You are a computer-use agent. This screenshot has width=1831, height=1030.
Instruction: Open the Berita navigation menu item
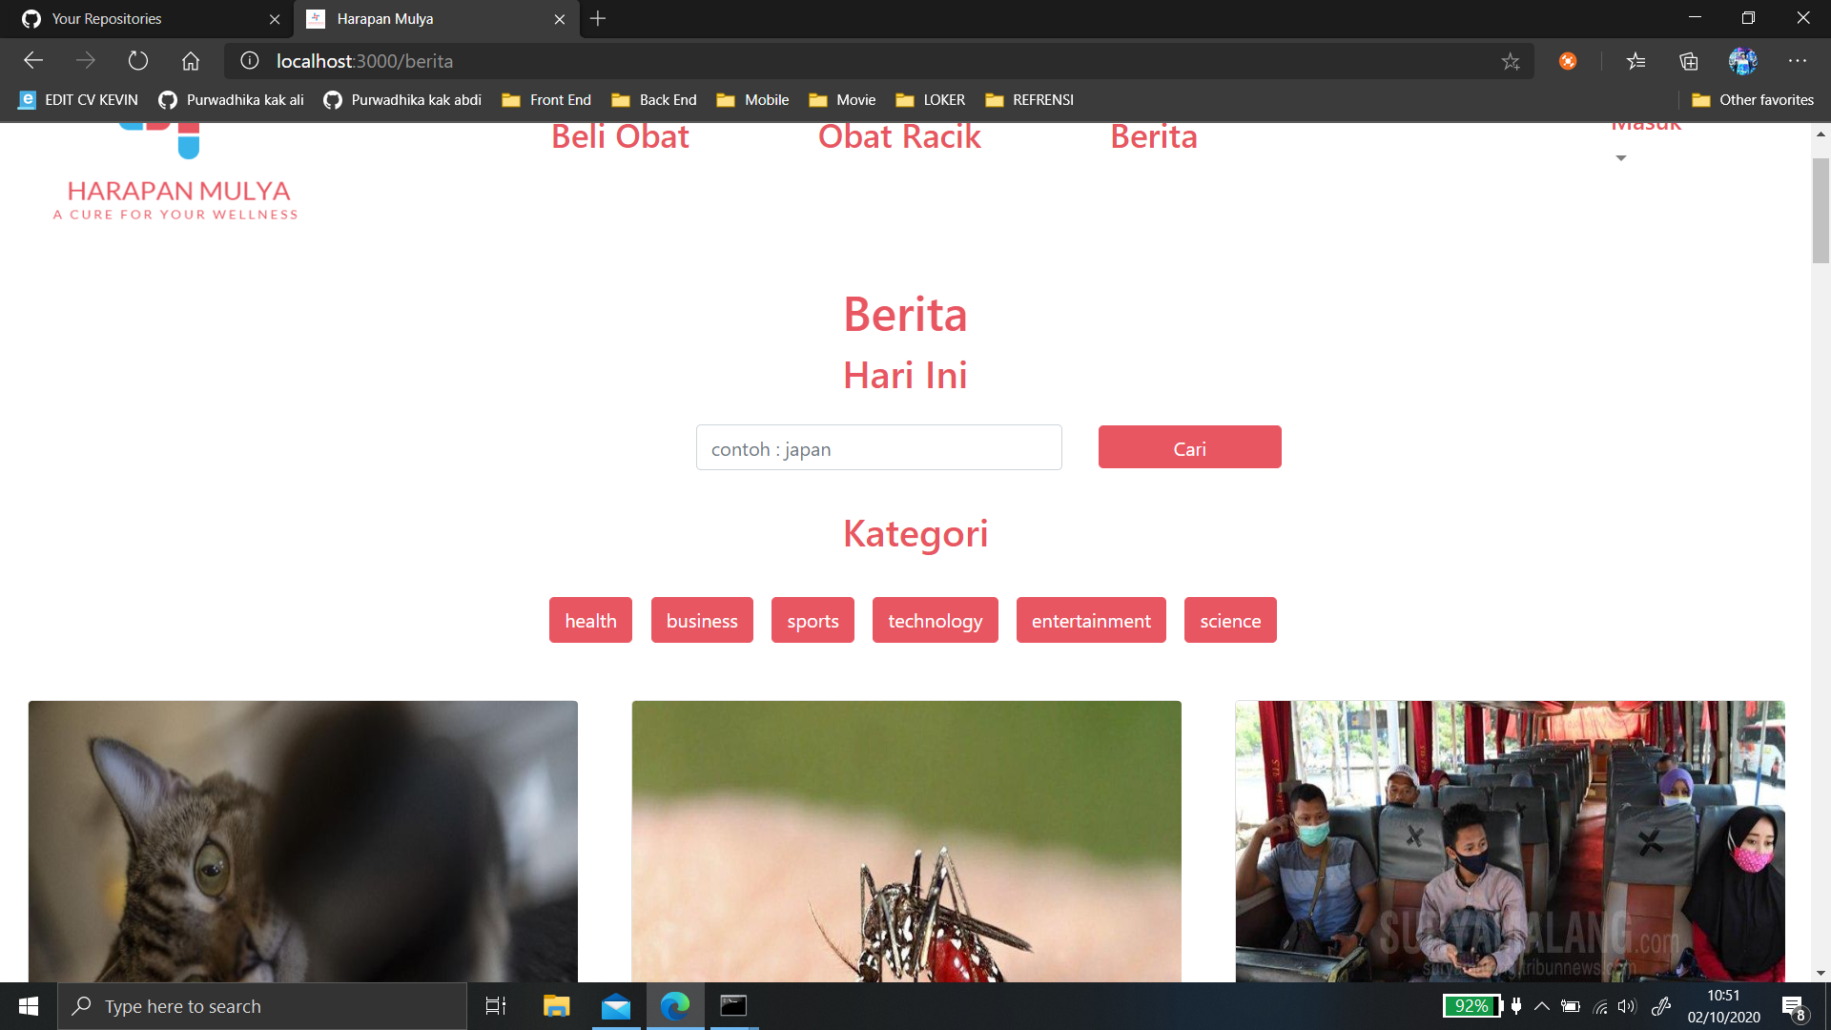pos(1154,136)
